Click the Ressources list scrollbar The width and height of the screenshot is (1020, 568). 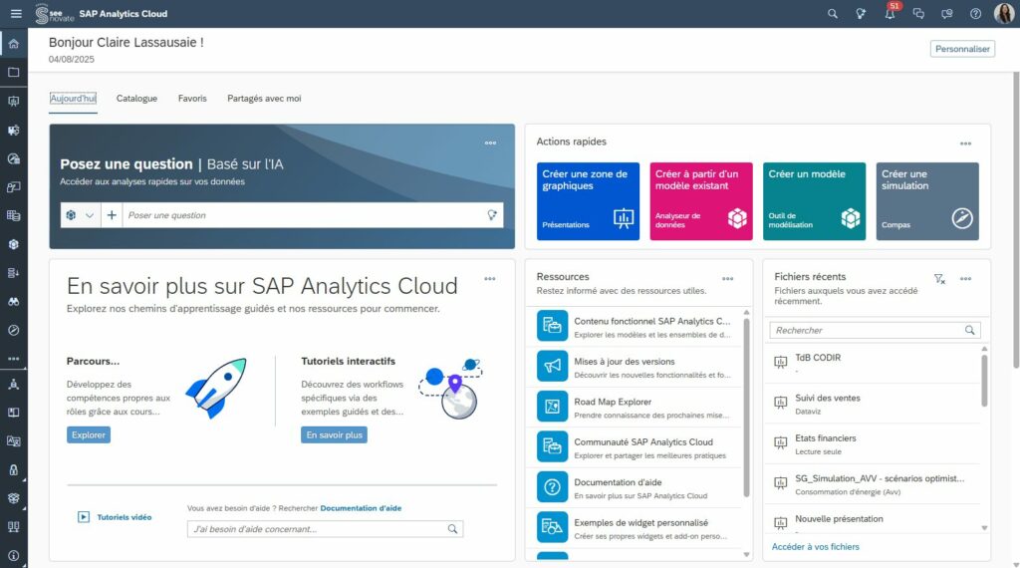pos(746,408)
